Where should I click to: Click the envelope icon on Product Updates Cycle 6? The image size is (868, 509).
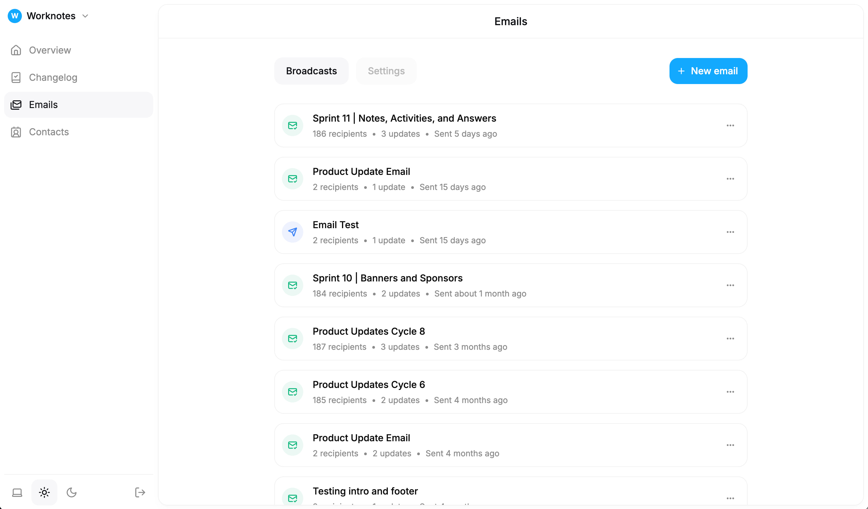(292, 392)
